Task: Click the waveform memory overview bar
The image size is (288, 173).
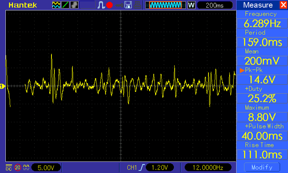Action: pos(166,5)
